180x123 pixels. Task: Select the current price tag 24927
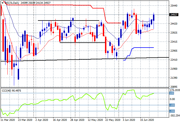pos(174,14)
